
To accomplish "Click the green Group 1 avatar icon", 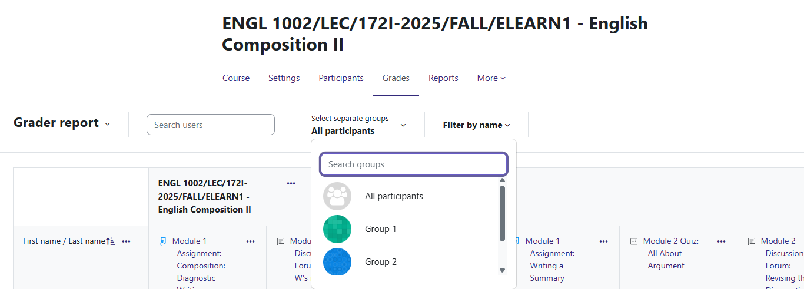I will tap(337, 229).
